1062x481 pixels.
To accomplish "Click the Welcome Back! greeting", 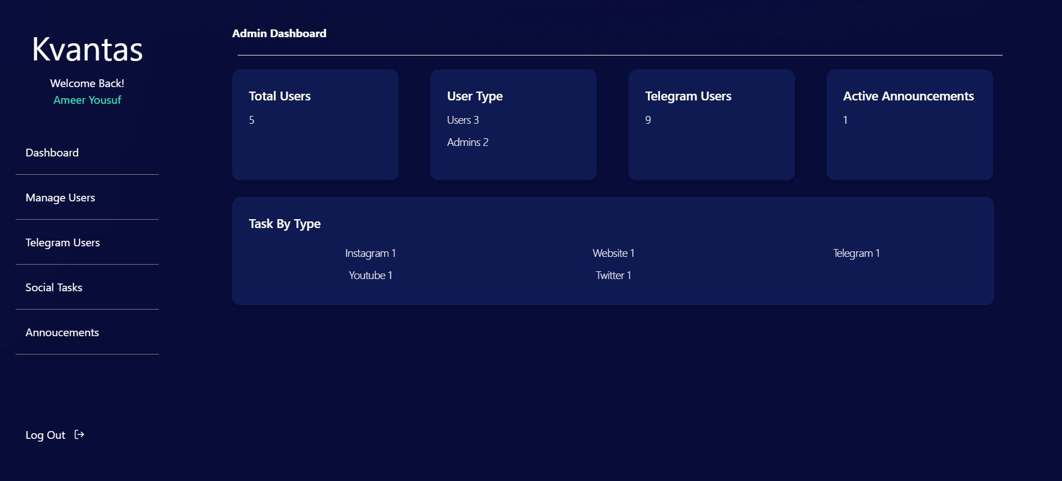I will [87, 83].
